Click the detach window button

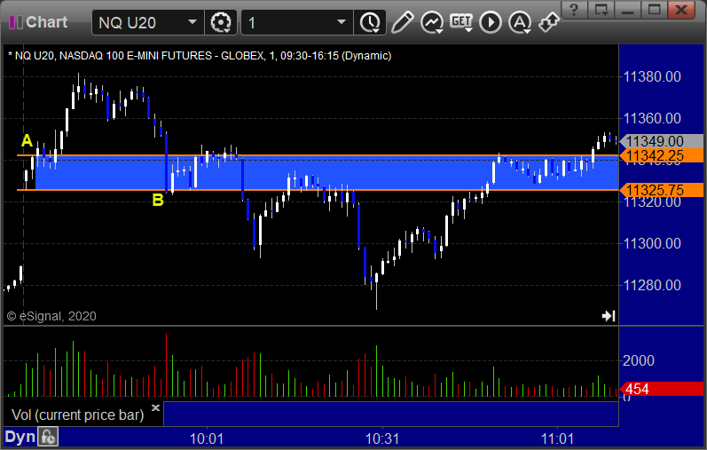(601, 10)
